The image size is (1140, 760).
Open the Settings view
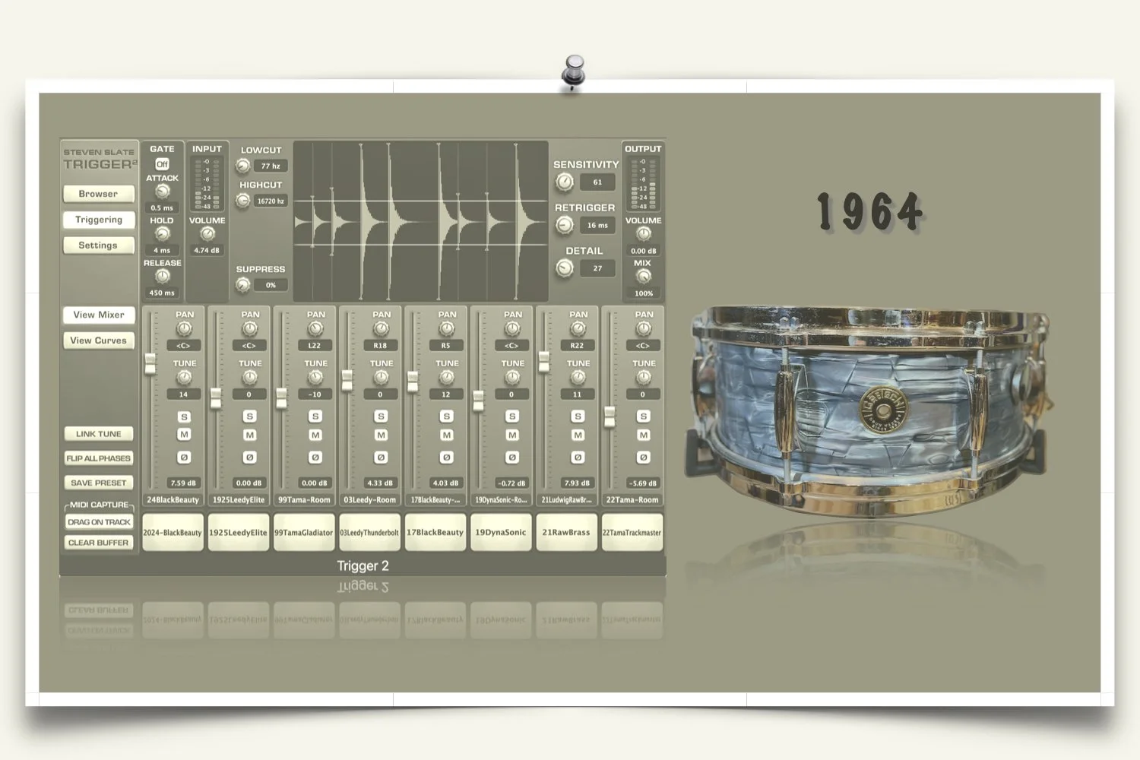[99, 245]
